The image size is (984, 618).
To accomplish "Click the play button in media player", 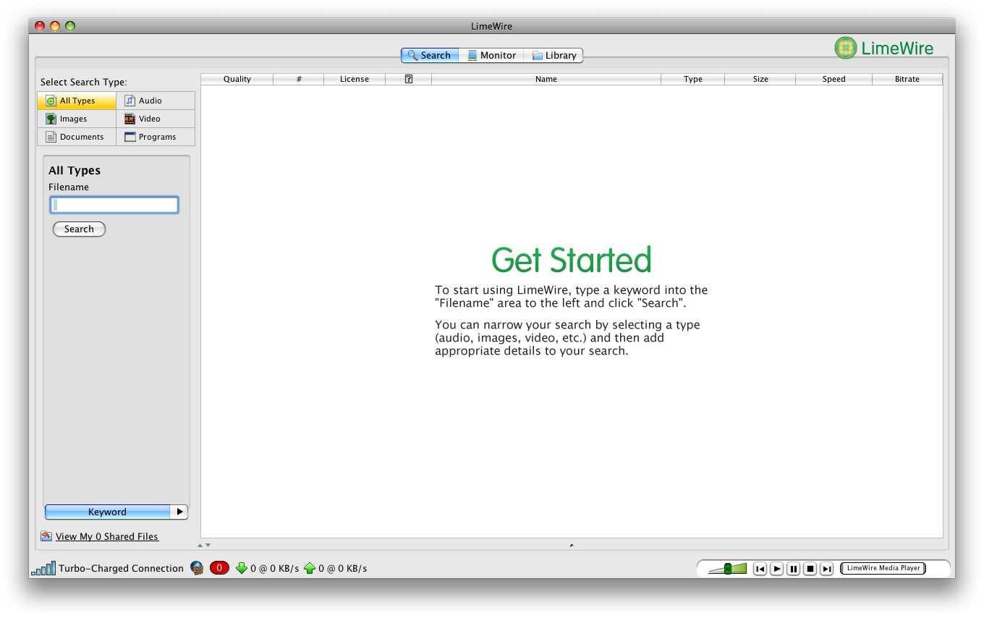I will click(x=776, y=569).
